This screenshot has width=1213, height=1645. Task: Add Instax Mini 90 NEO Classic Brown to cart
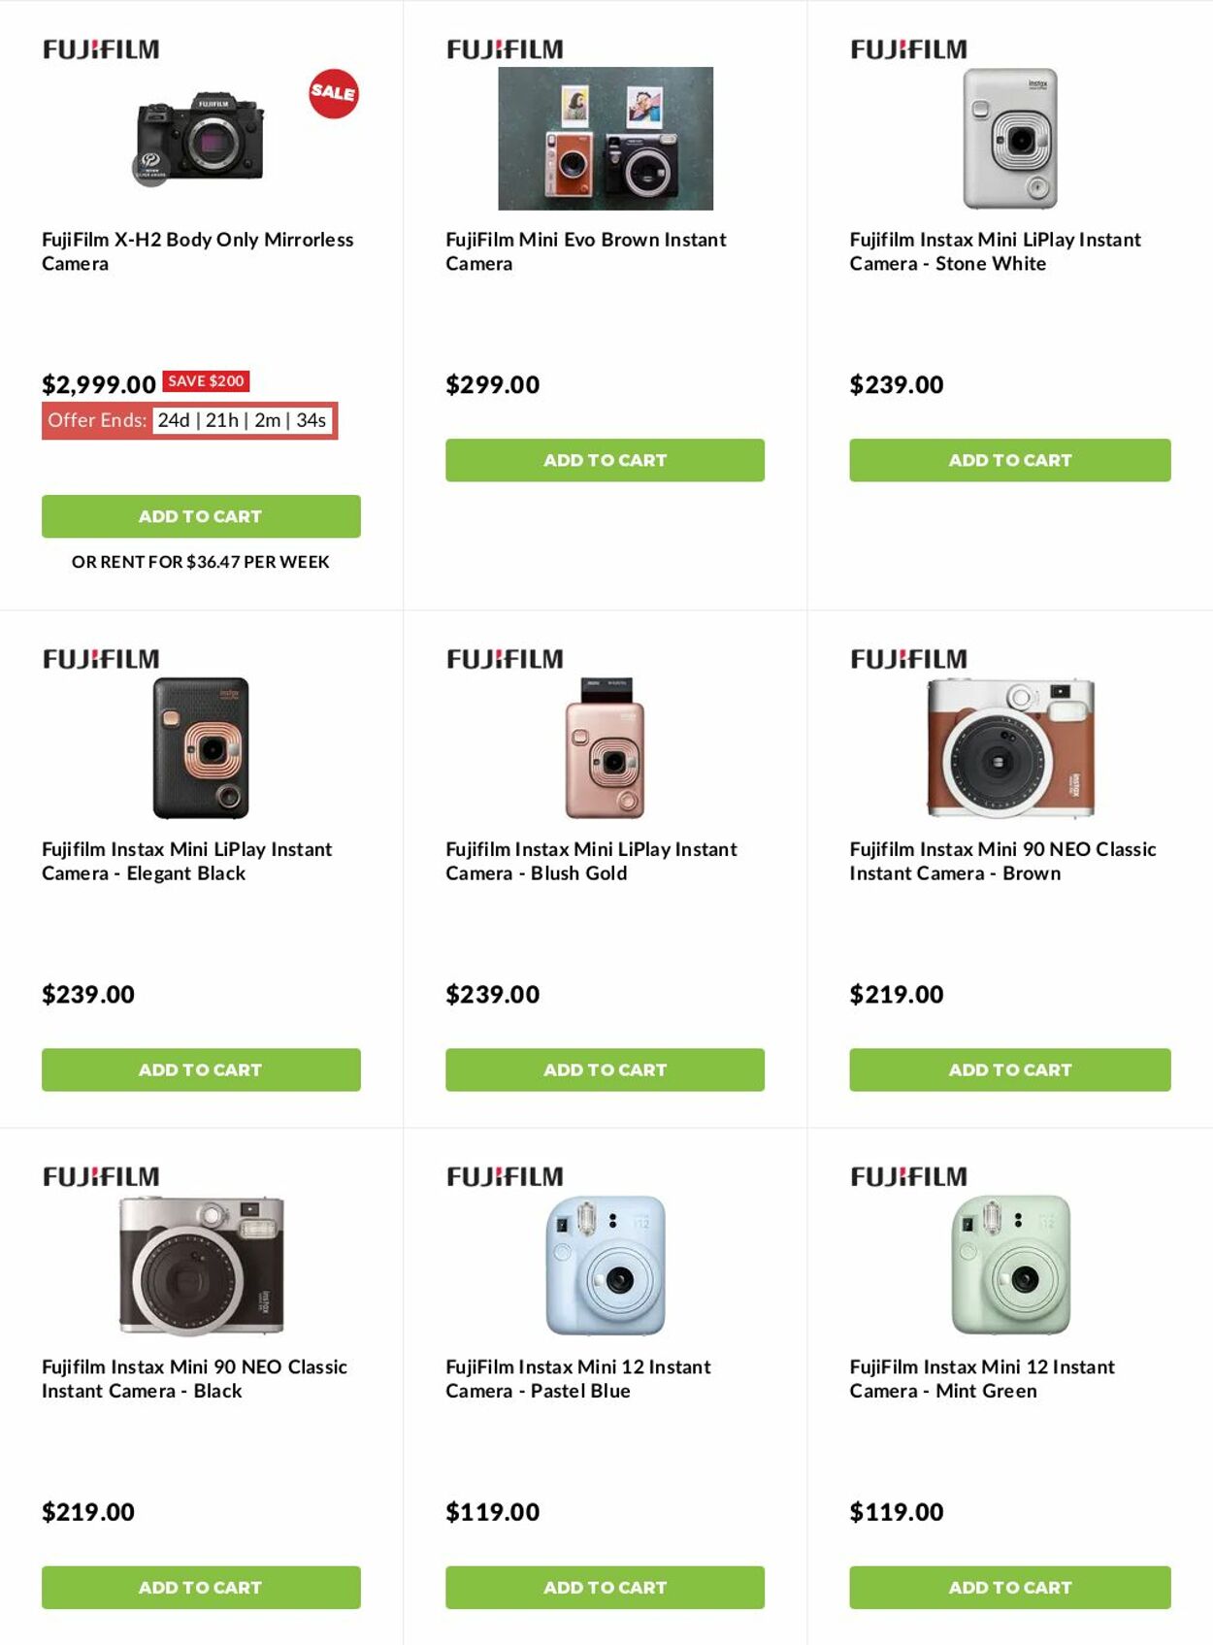pos(1009,1070)
